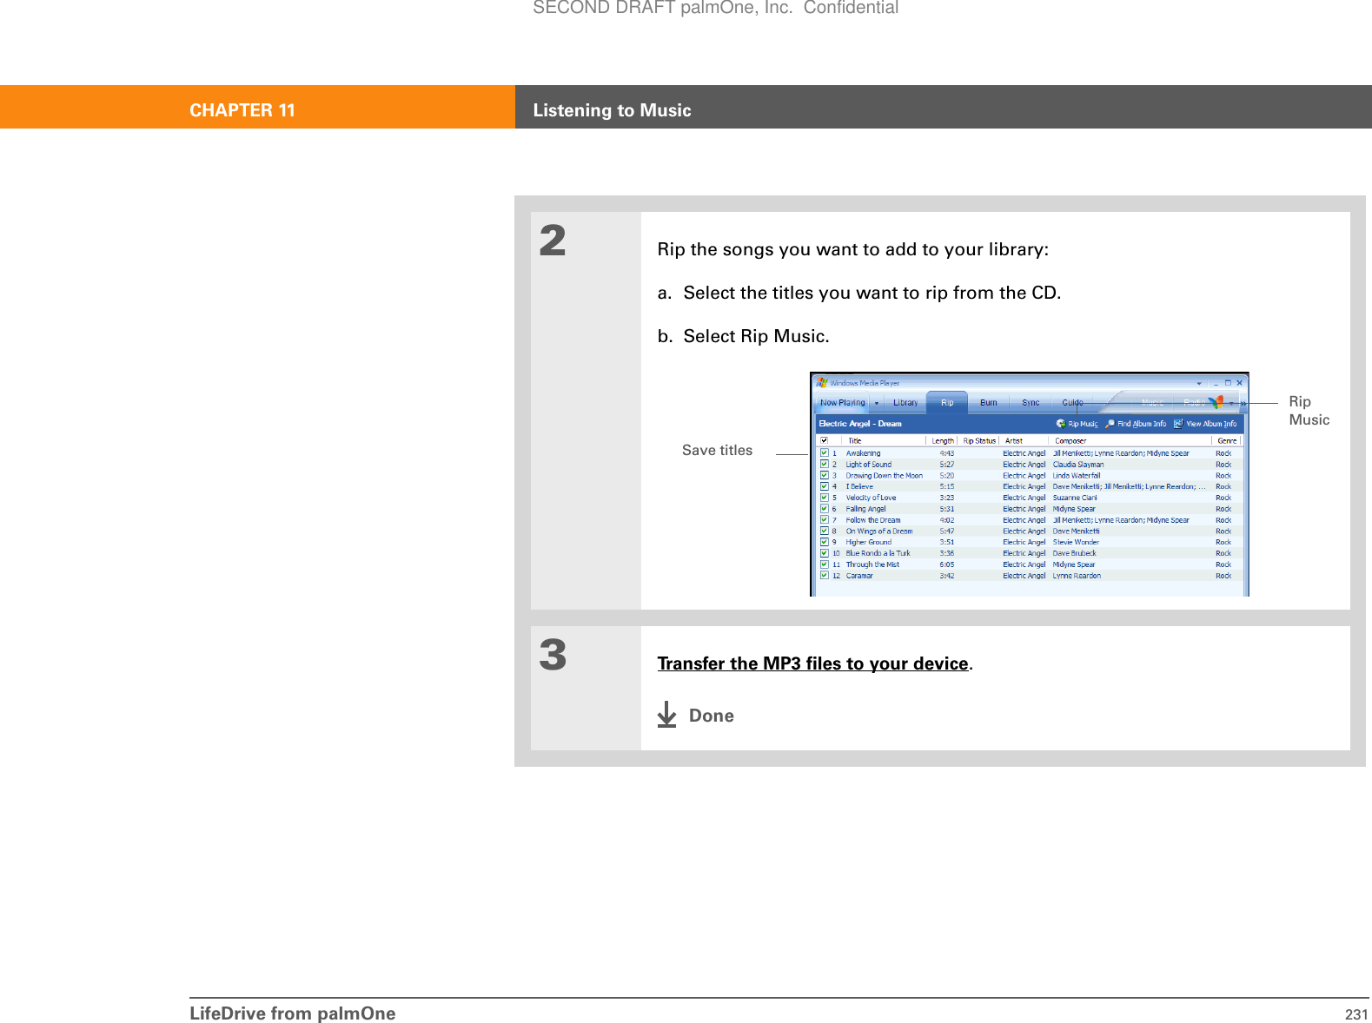Uncheck track 3 Drawing Down the Moon
The height and width of the screenshot is (1023, 1372).
(x=825, y=475)
